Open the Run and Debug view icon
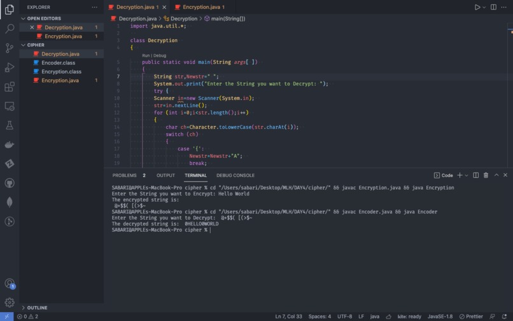513x321 pixels. pos(10,68)
